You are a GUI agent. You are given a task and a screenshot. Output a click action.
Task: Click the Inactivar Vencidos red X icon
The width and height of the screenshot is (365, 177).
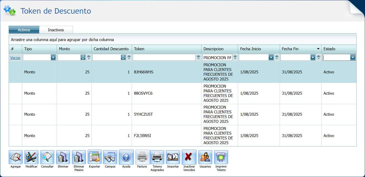(189, 157)
